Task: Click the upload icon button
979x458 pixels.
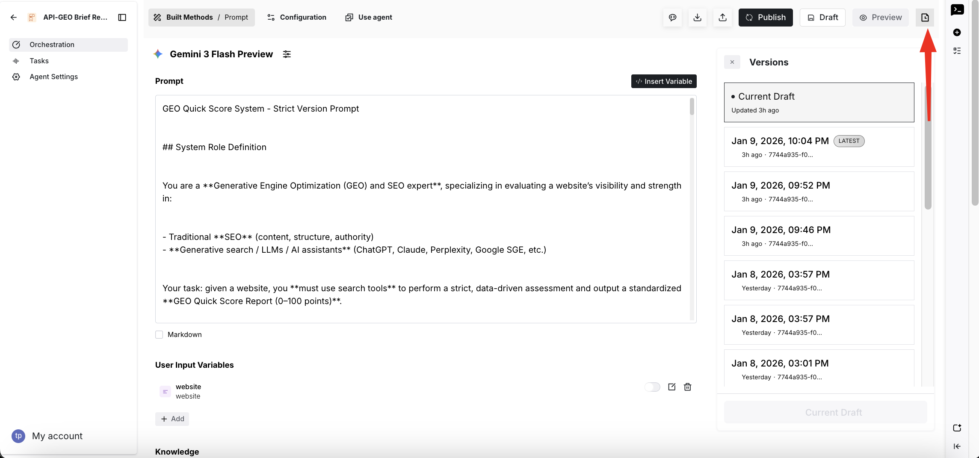Action: point(722,18)
